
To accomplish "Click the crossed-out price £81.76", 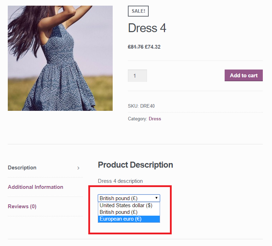I will pyautogui.click(x=136, y=47).
